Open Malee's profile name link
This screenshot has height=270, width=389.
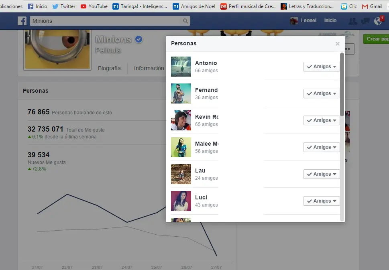pos(207,144)
